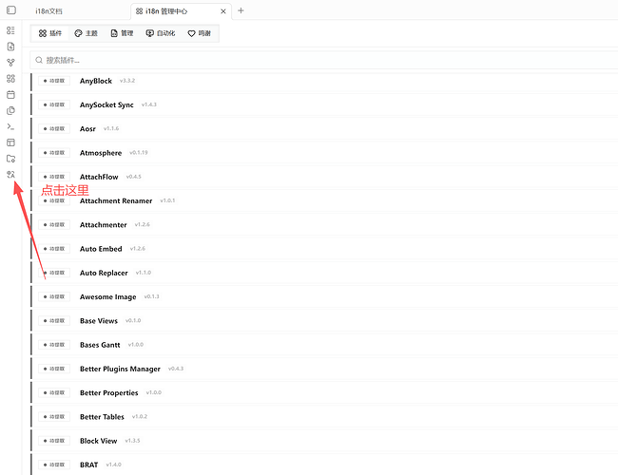Click the v1.4.3 version label
Screen dimensions: 618x475
(x=149, y=104)
